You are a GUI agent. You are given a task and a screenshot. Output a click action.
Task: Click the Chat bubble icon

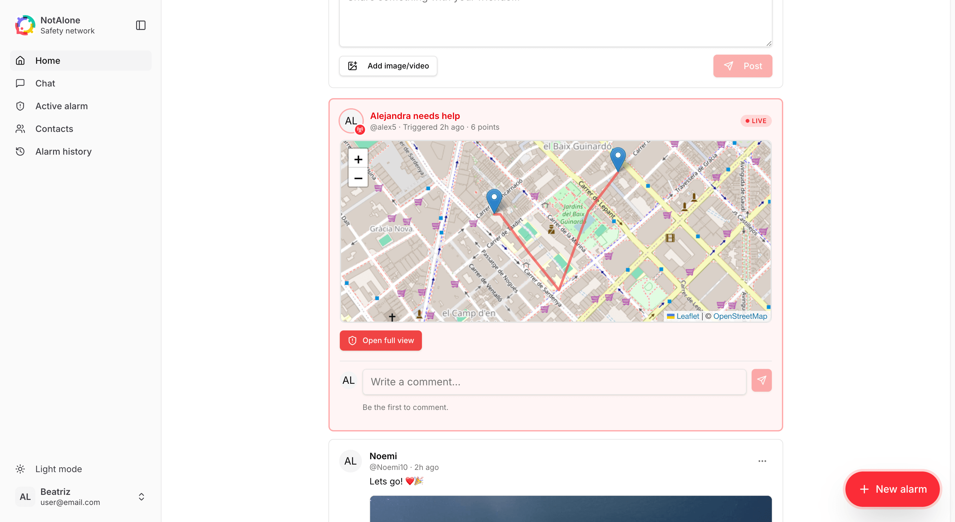click(21, 83)
